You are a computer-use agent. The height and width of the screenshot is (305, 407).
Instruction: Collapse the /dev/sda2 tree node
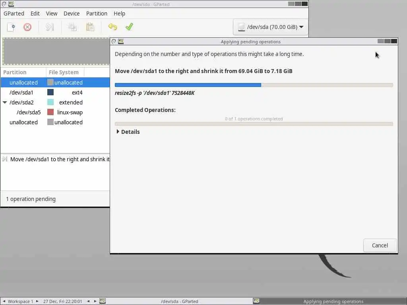pyautogui.click(x=5, y=102)
